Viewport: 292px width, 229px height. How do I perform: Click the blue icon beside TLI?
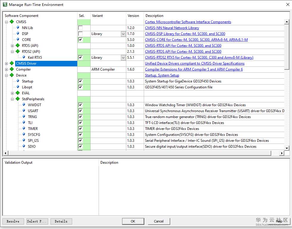click(24, 123)
